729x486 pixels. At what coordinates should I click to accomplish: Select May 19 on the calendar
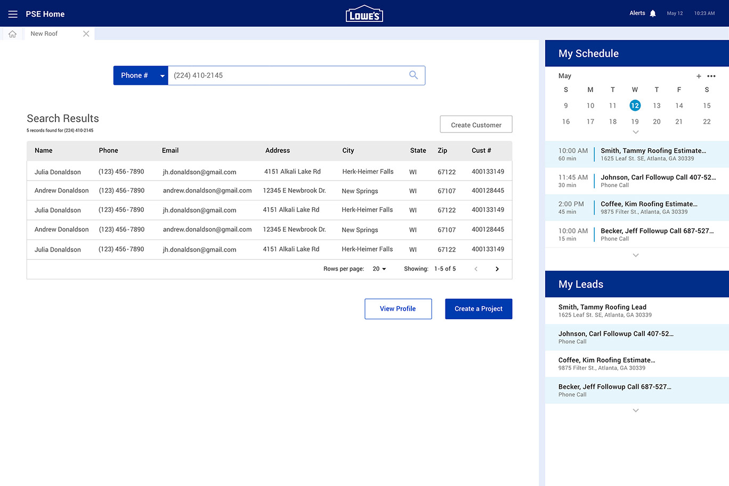(x=635, y=122)
